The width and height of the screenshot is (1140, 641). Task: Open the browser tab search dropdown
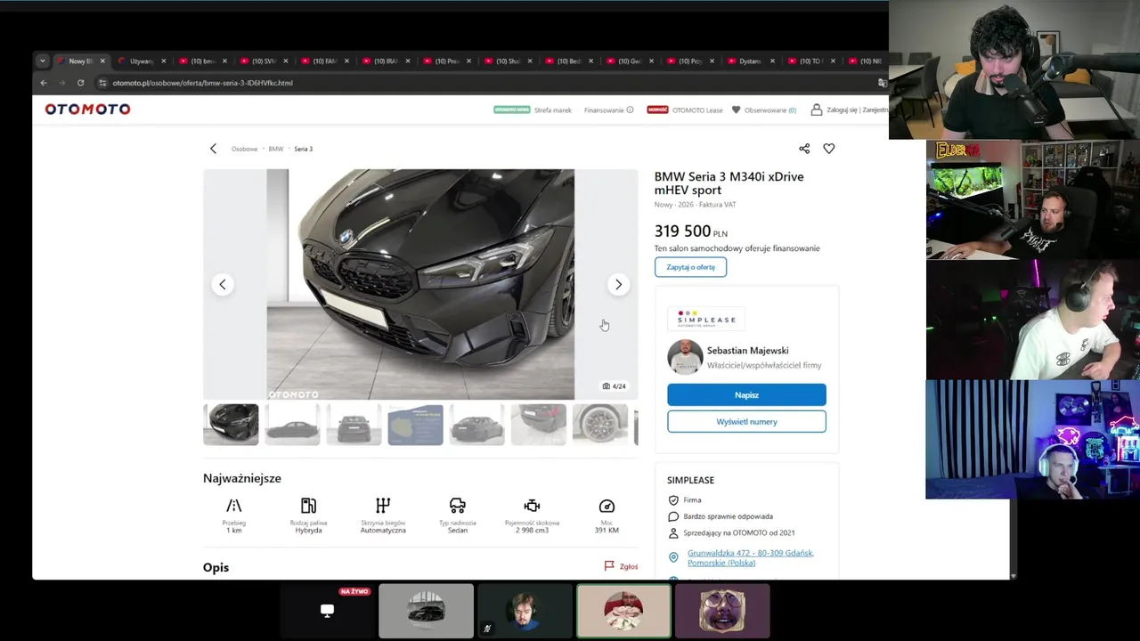(x=42, y=61)
